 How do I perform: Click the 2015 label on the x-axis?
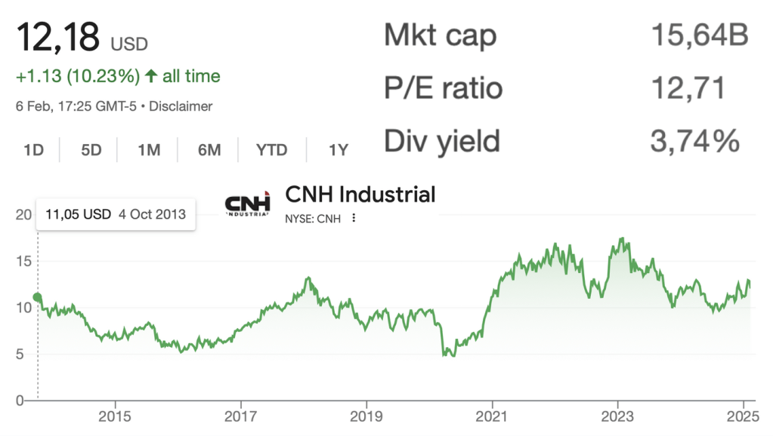click(x=115, y=416)
